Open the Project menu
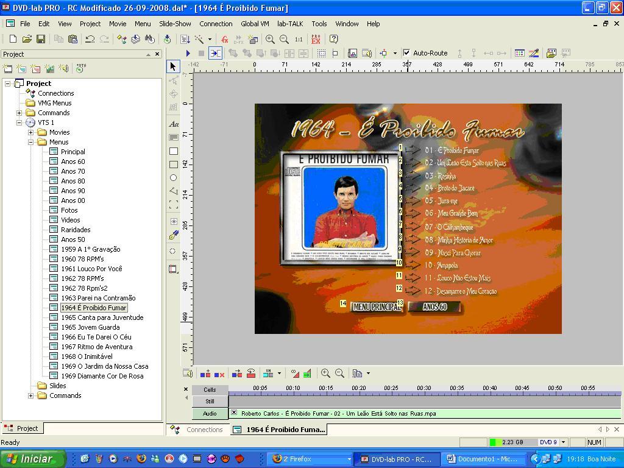Image resolution: width=624 pixels, height=468 pixels. 90,24
